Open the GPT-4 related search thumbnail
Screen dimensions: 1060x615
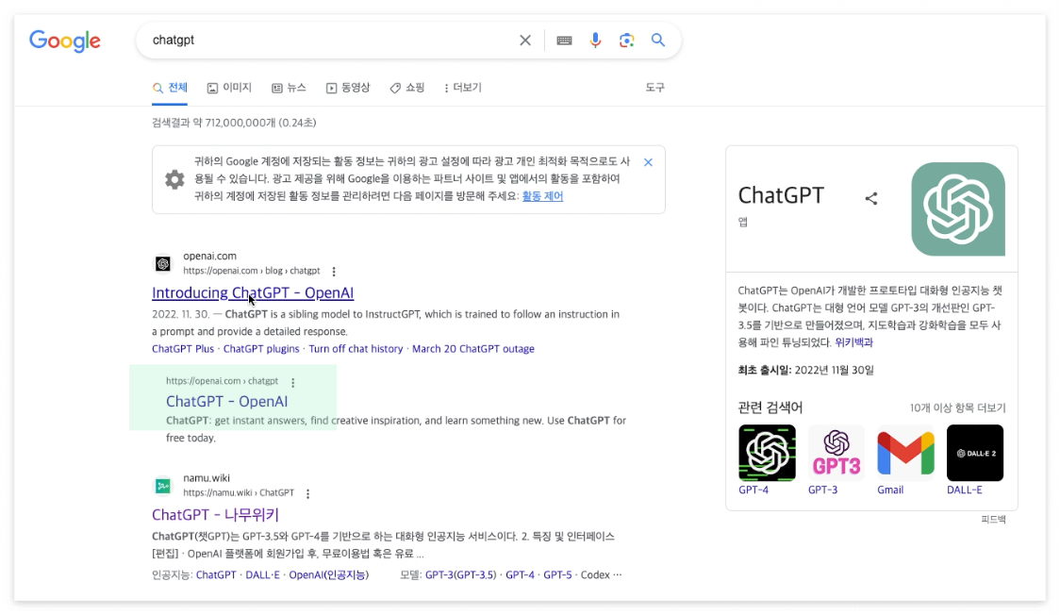click(767, 453)
